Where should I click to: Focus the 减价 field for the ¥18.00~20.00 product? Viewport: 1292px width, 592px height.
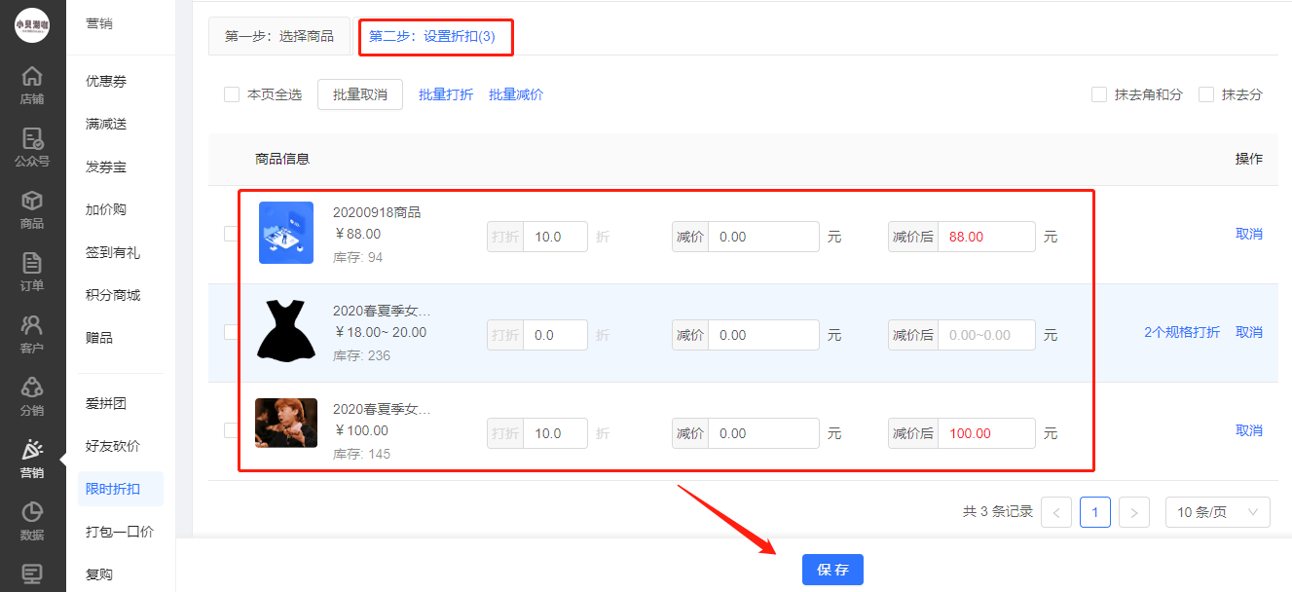point(763,335)
